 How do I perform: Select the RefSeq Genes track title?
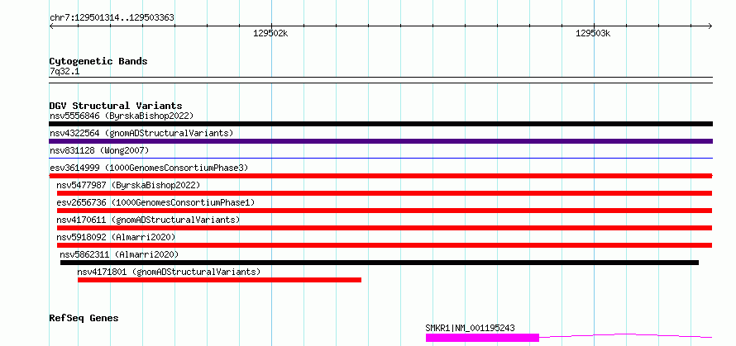point(84,318)
